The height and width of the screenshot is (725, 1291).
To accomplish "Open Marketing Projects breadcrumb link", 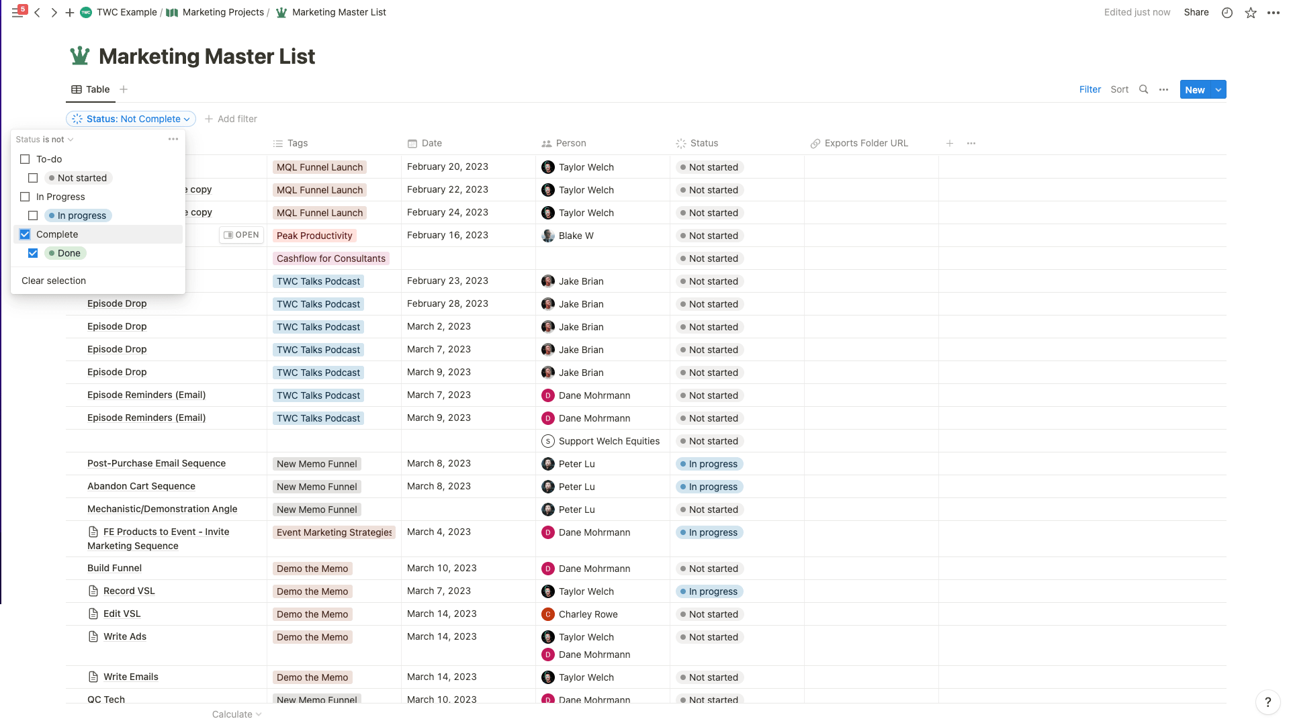I will click(223, 13).
